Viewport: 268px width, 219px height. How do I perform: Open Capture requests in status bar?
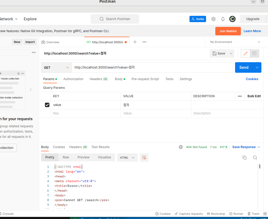point(189,214)
